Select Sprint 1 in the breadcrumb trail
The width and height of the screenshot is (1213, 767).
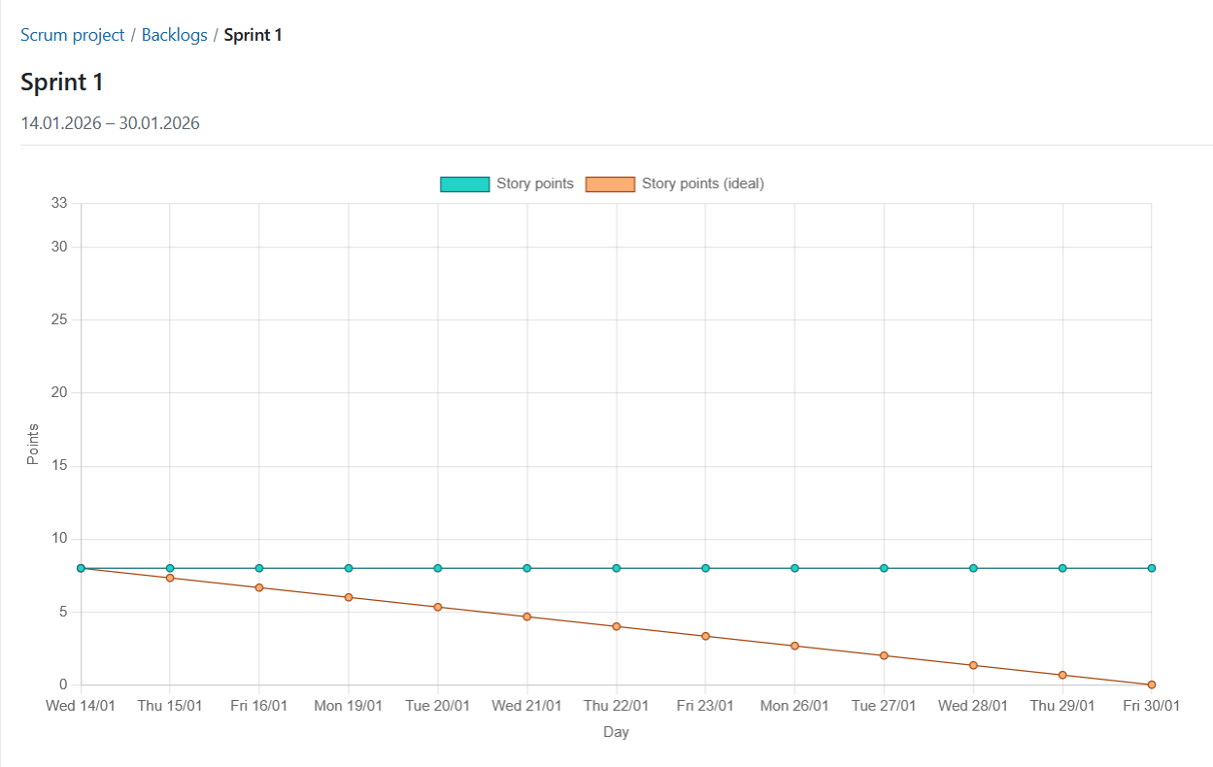253,34
